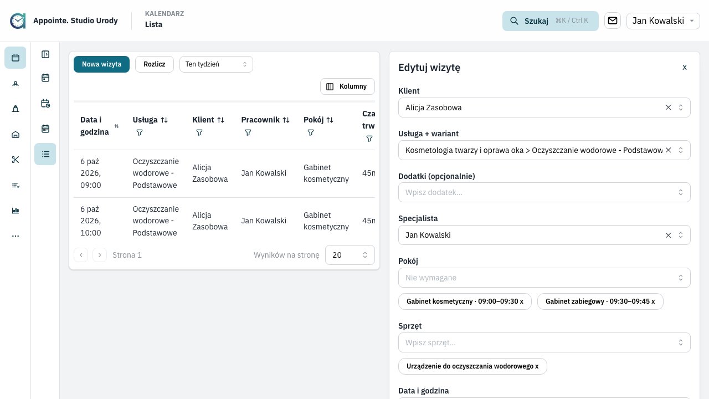Screen dimensions: 709x399
Task: Open the mail inbox icon
Action: (x=613, y=21)
